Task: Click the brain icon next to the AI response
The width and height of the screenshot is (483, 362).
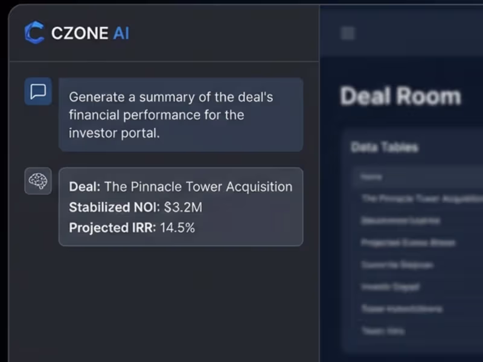Action: click(x=38, y=181)
